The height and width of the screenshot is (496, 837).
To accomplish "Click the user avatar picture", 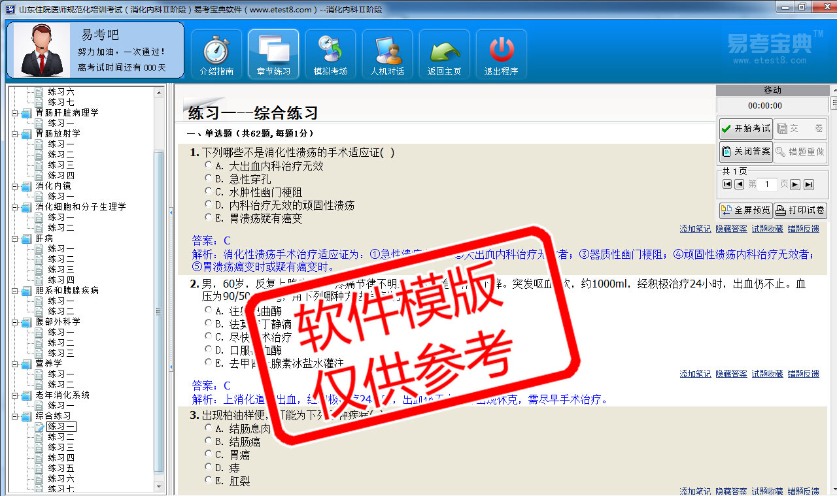I will tap(42, 51).
